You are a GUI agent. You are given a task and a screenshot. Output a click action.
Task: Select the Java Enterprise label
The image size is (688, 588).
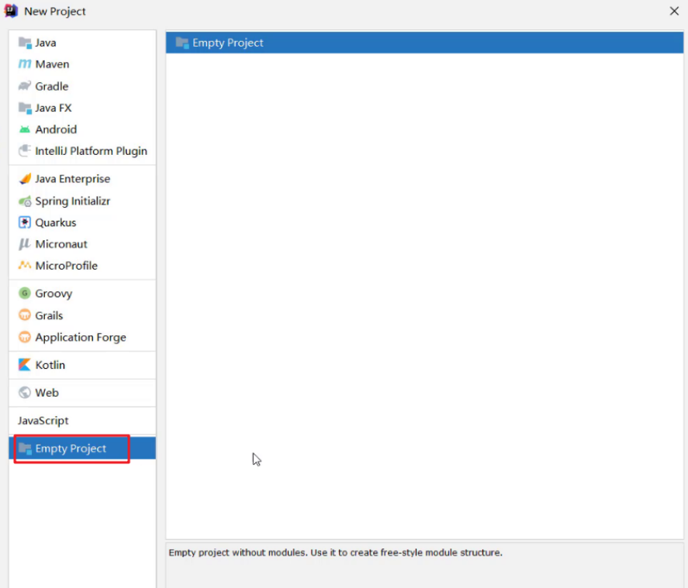pyautogui.click(x=73, y=179)
